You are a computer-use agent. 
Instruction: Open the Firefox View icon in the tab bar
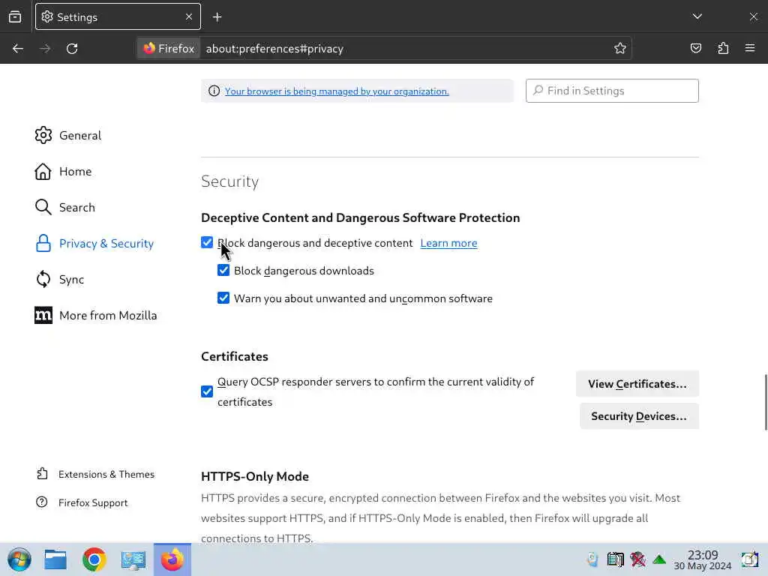coord(15,16)
